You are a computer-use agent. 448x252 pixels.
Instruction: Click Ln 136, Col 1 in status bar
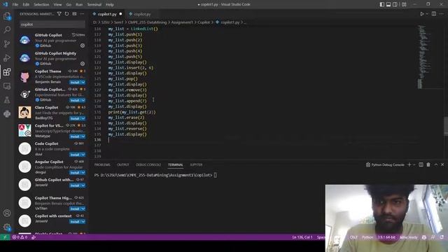tap(302, 237)
